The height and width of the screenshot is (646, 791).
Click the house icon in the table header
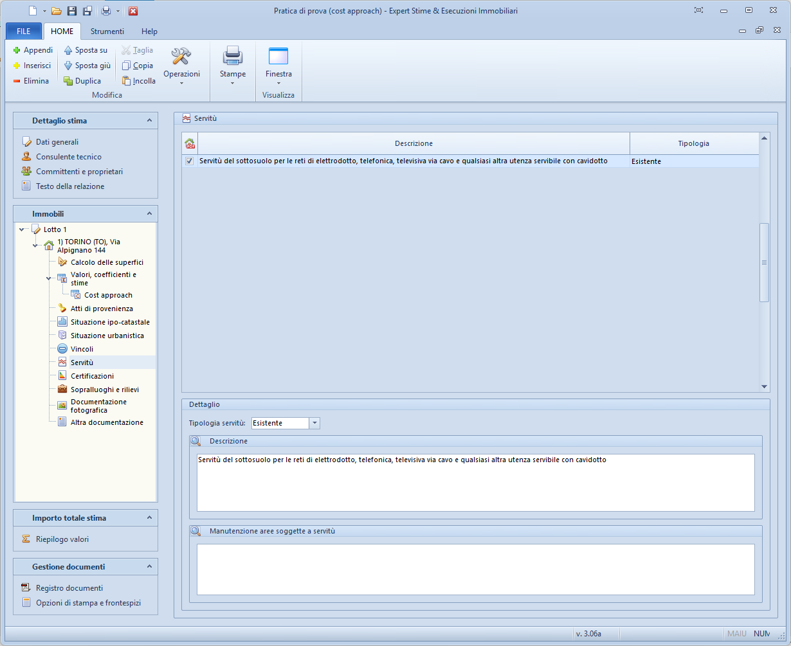point(190,144)
